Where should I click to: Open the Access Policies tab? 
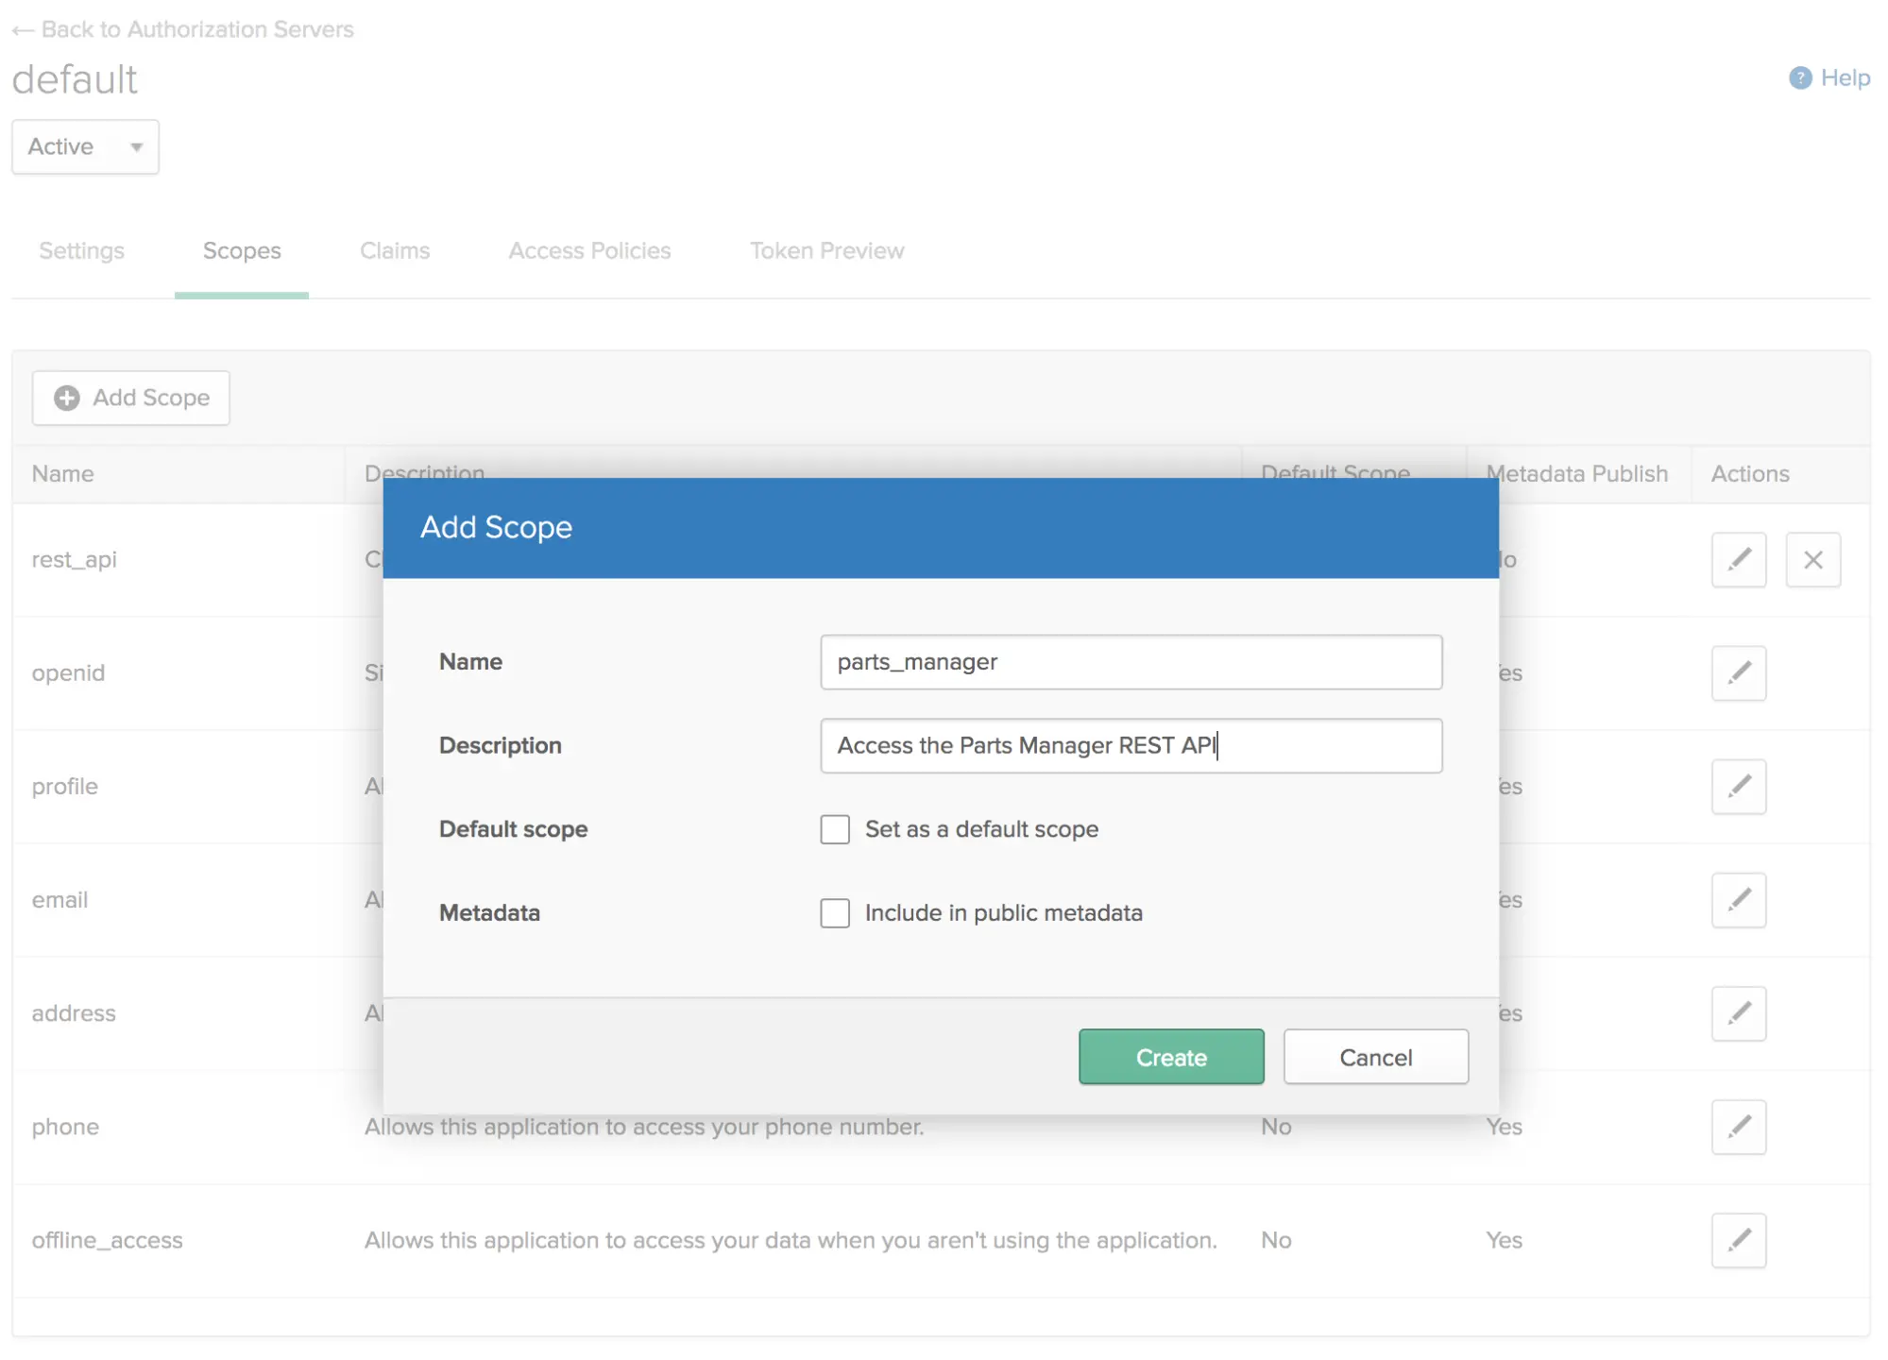[589, 251]
